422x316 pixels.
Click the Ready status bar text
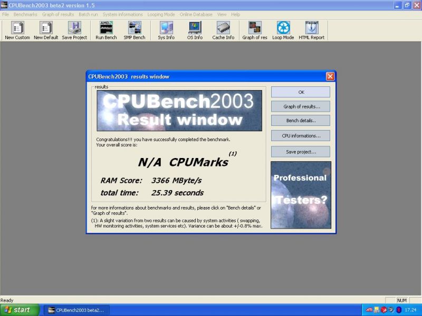click(7, 300)
